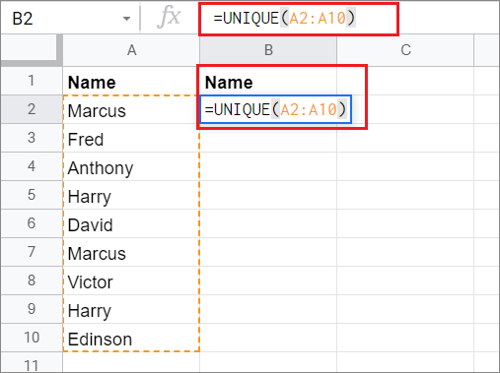Select row 7 header
The height and width of the screenshot is (373, 500).
[32, 252]
